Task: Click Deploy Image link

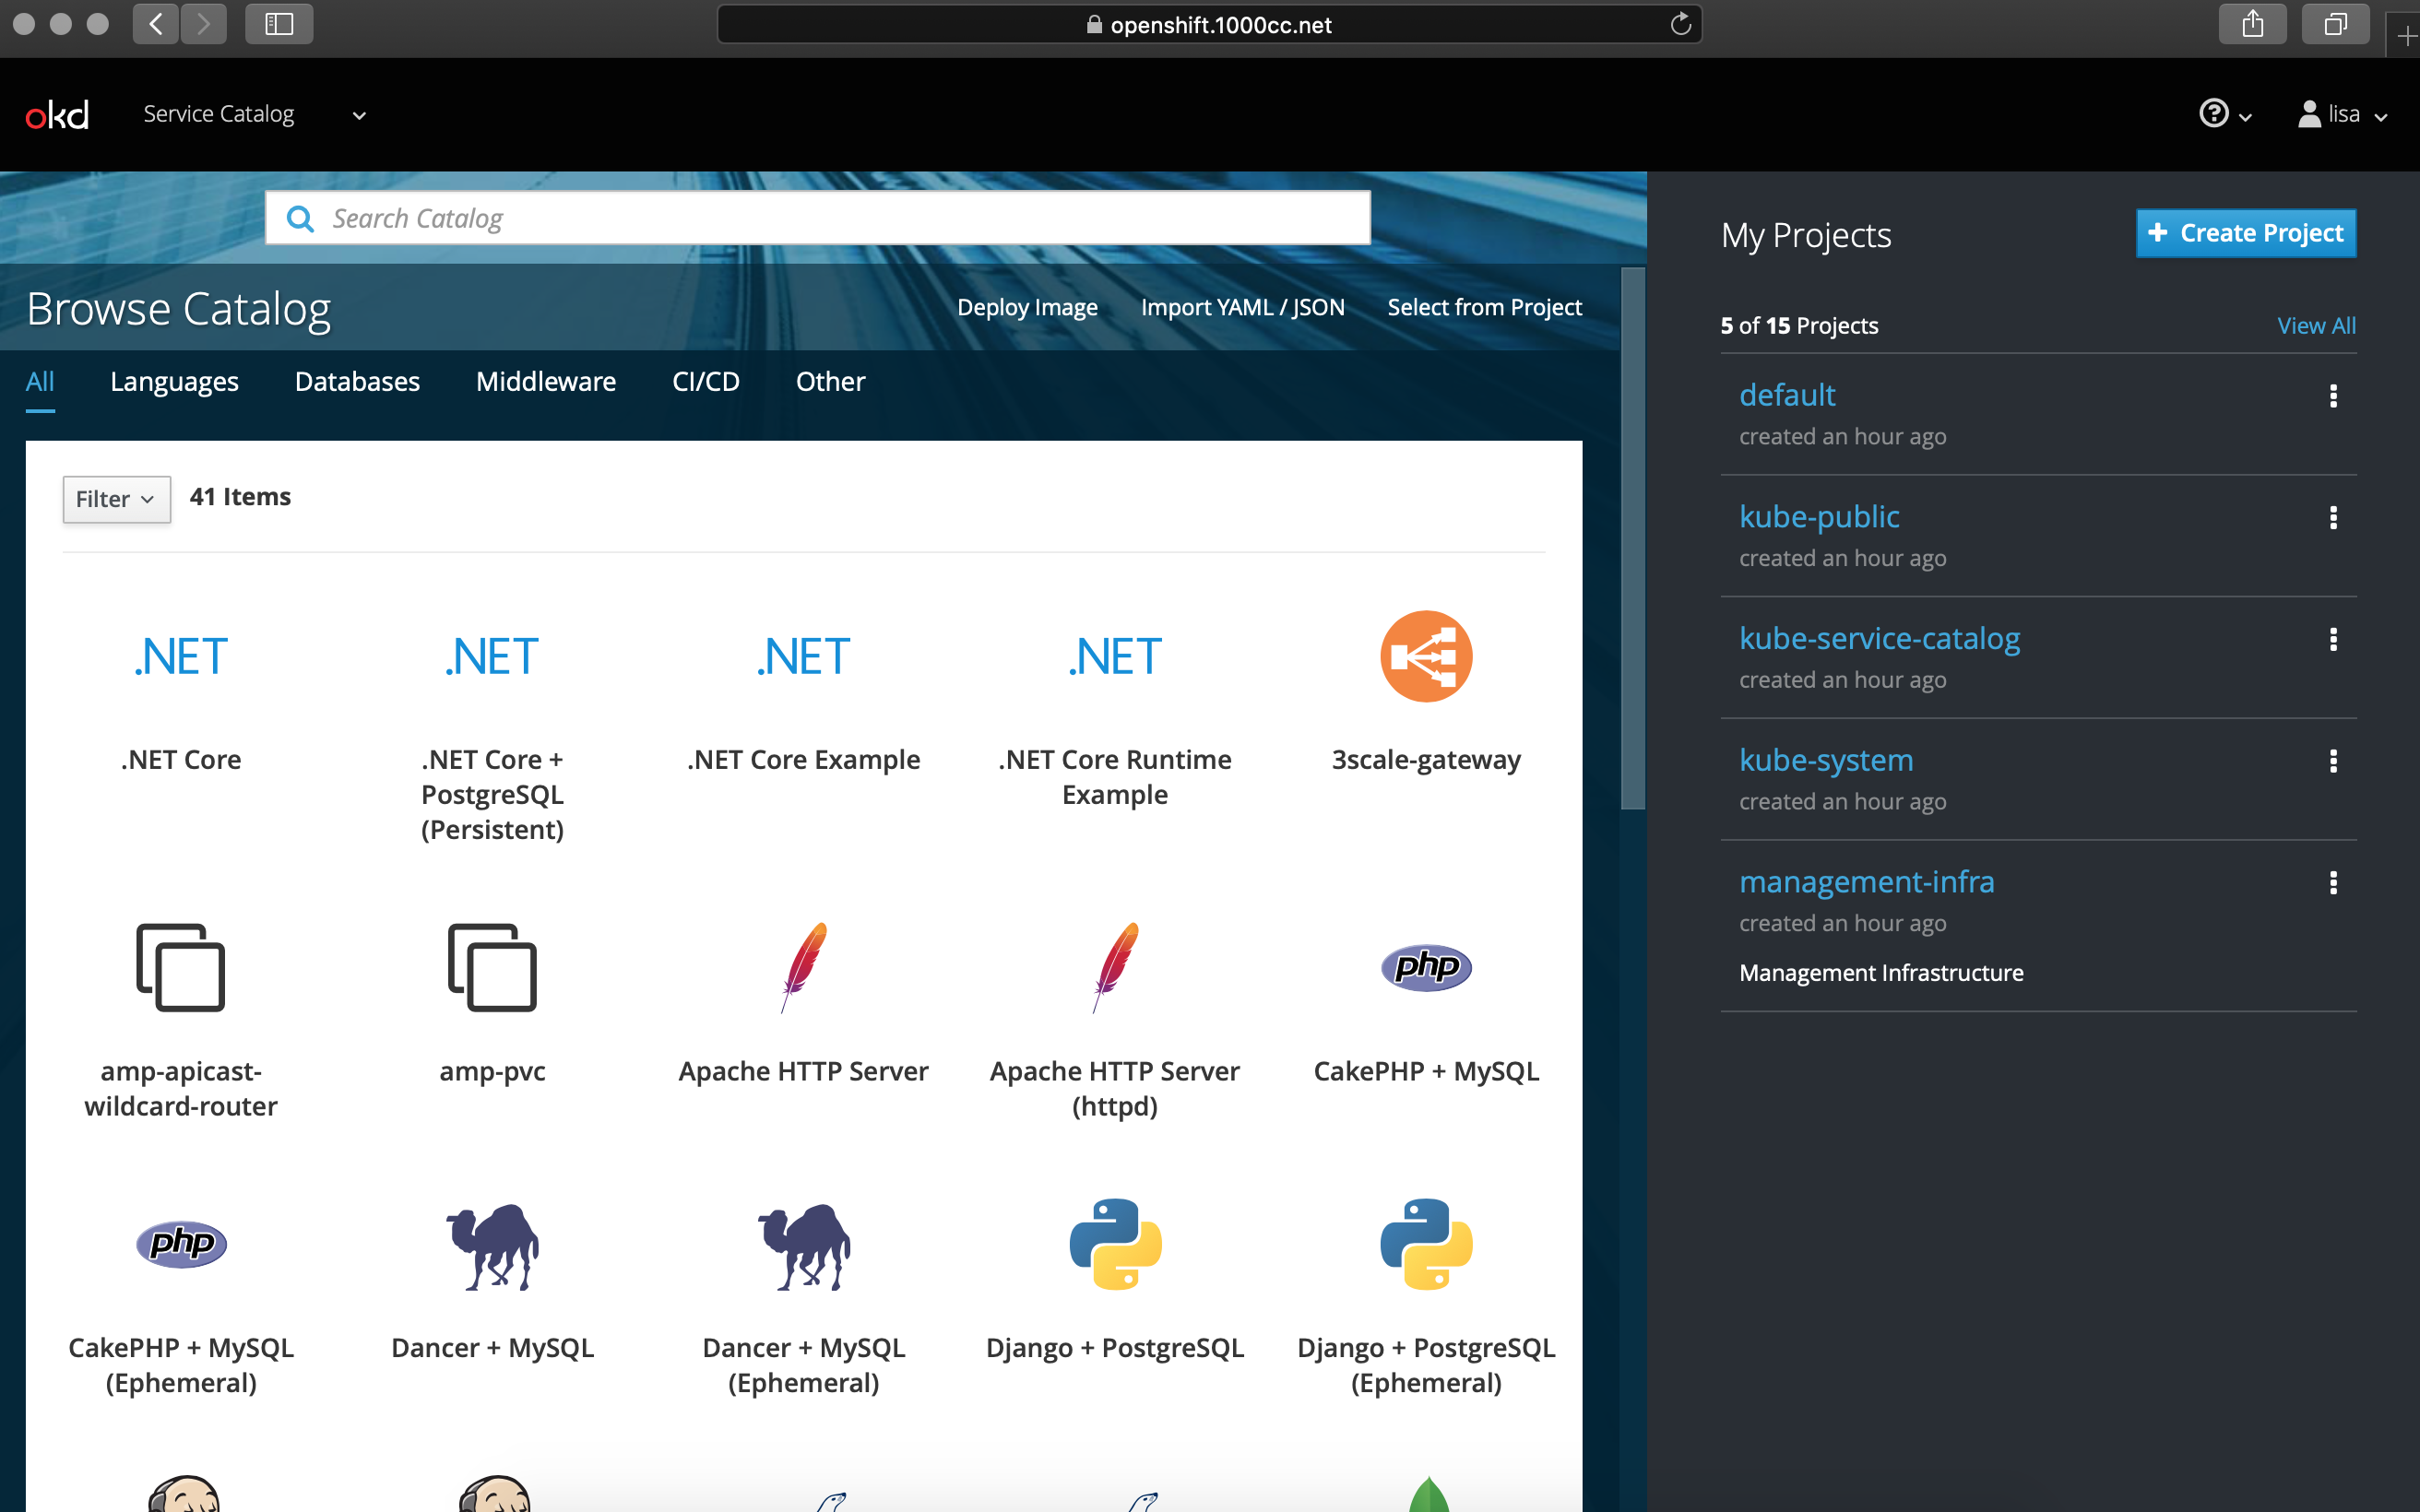Action: (1027, 307)
